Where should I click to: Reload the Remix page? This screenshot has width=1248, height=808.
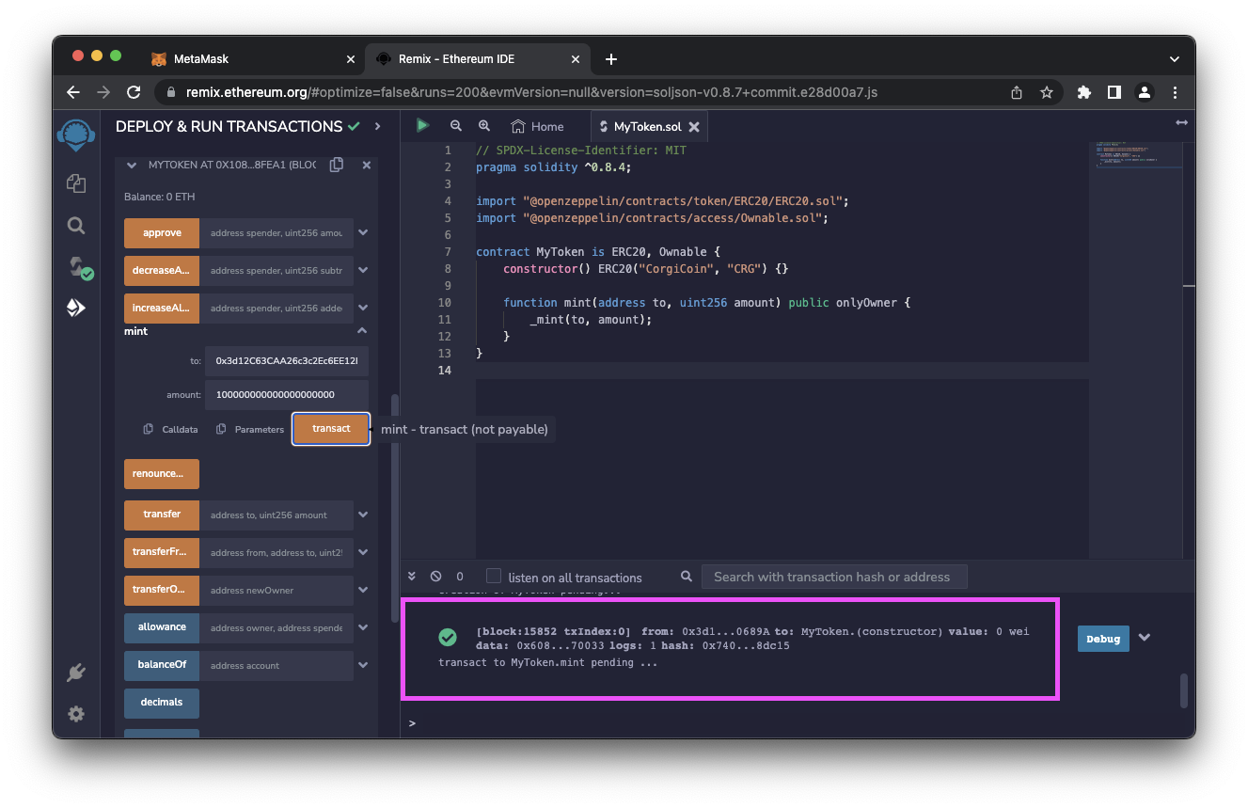point(134,92)
